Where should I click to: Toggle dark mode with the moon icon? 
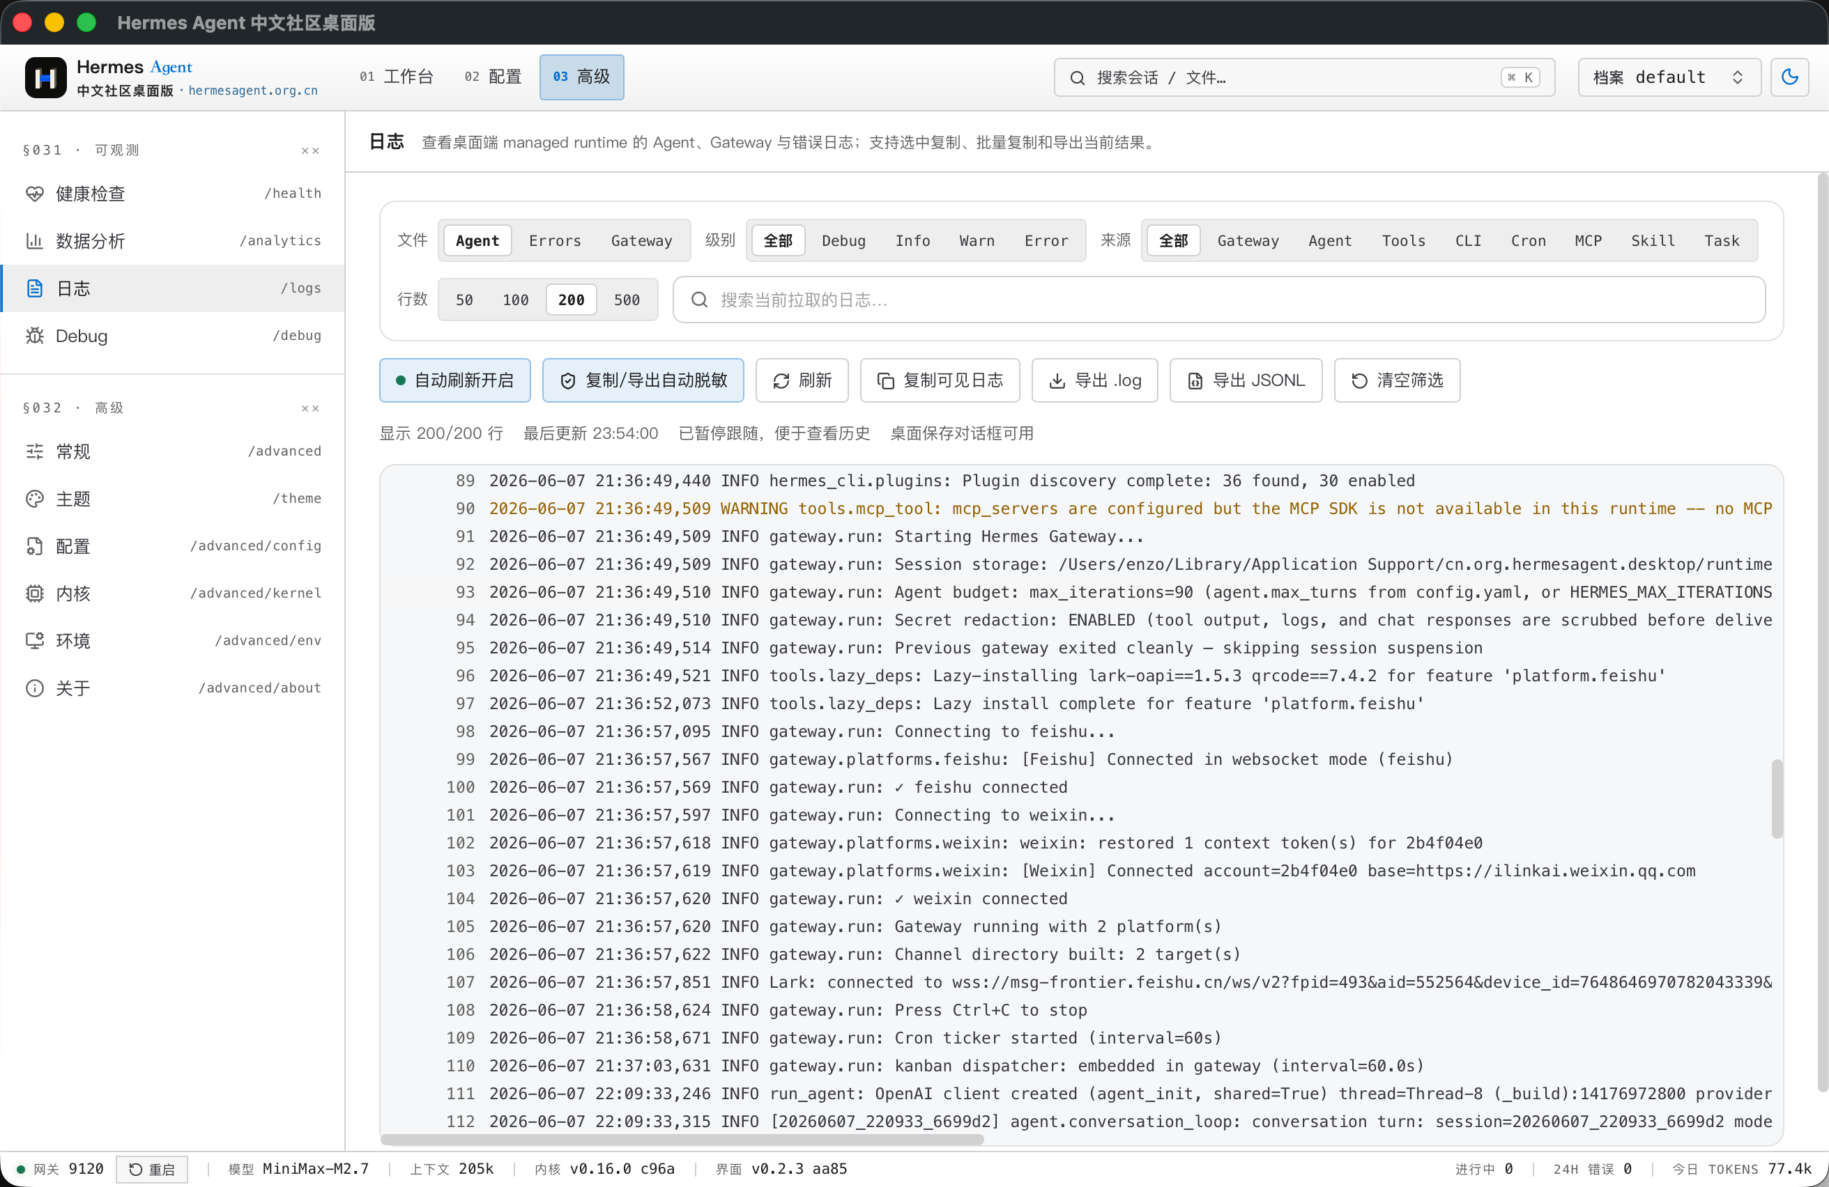pyautogui.click(x=1790, y=77)
